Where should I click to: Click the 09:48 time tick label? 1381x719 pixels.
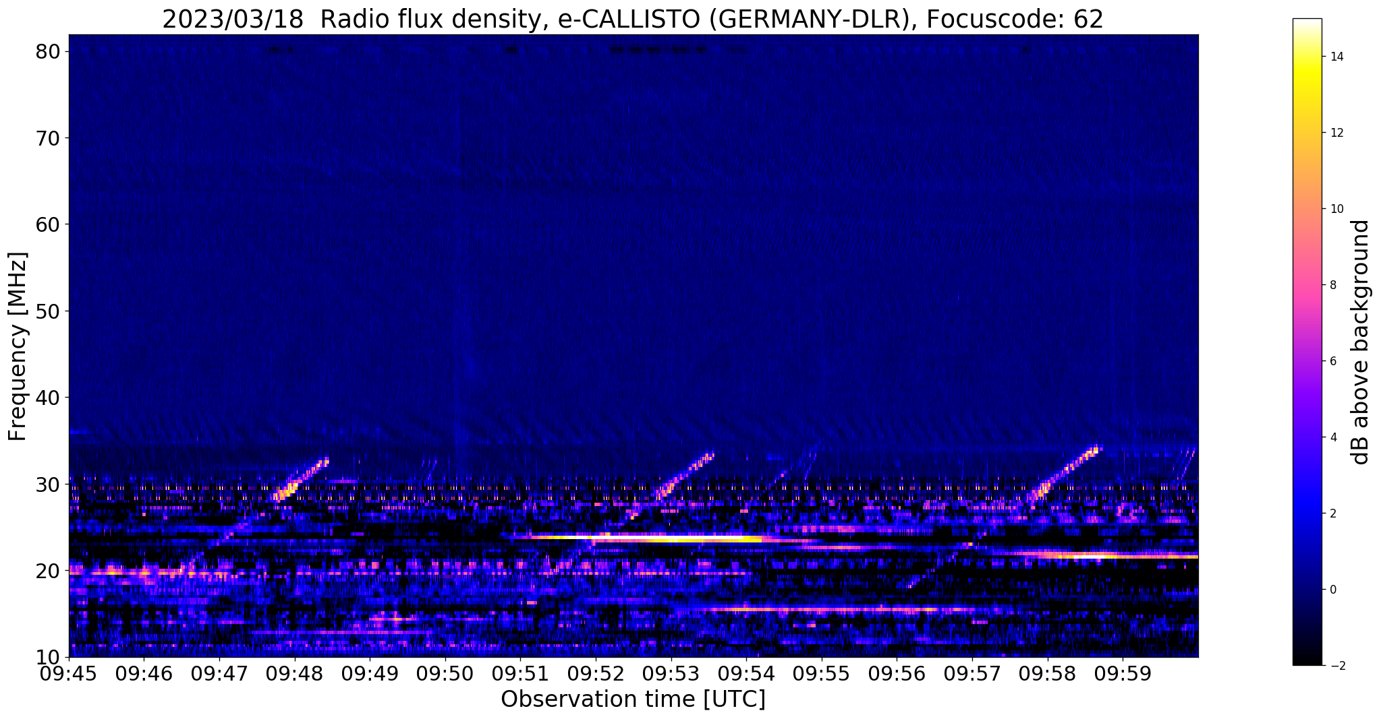(294, 674)
